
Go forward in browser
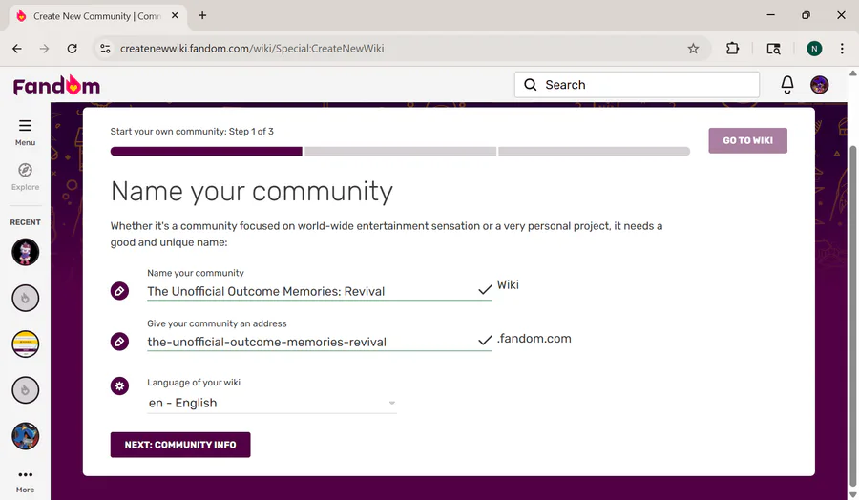pyautogui.click(x=44, y=49)
